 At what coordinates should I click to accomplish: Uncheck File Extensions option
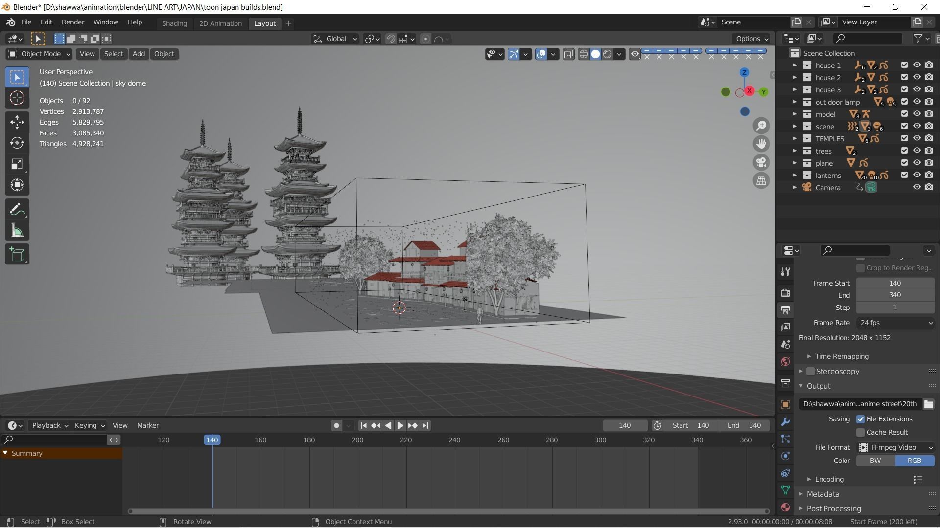[860, 419]
